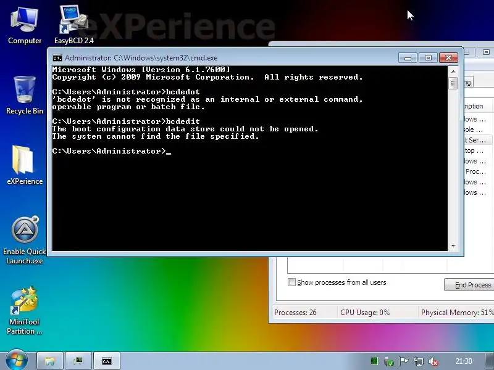Open the Computer desktop icon
Image resolution: width=494 pixels, height=370 pixels.
[25, 26]
